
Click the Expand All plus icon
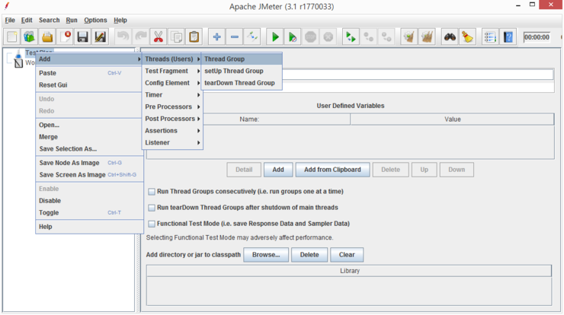pyautogui.click(x=216, y=37)
